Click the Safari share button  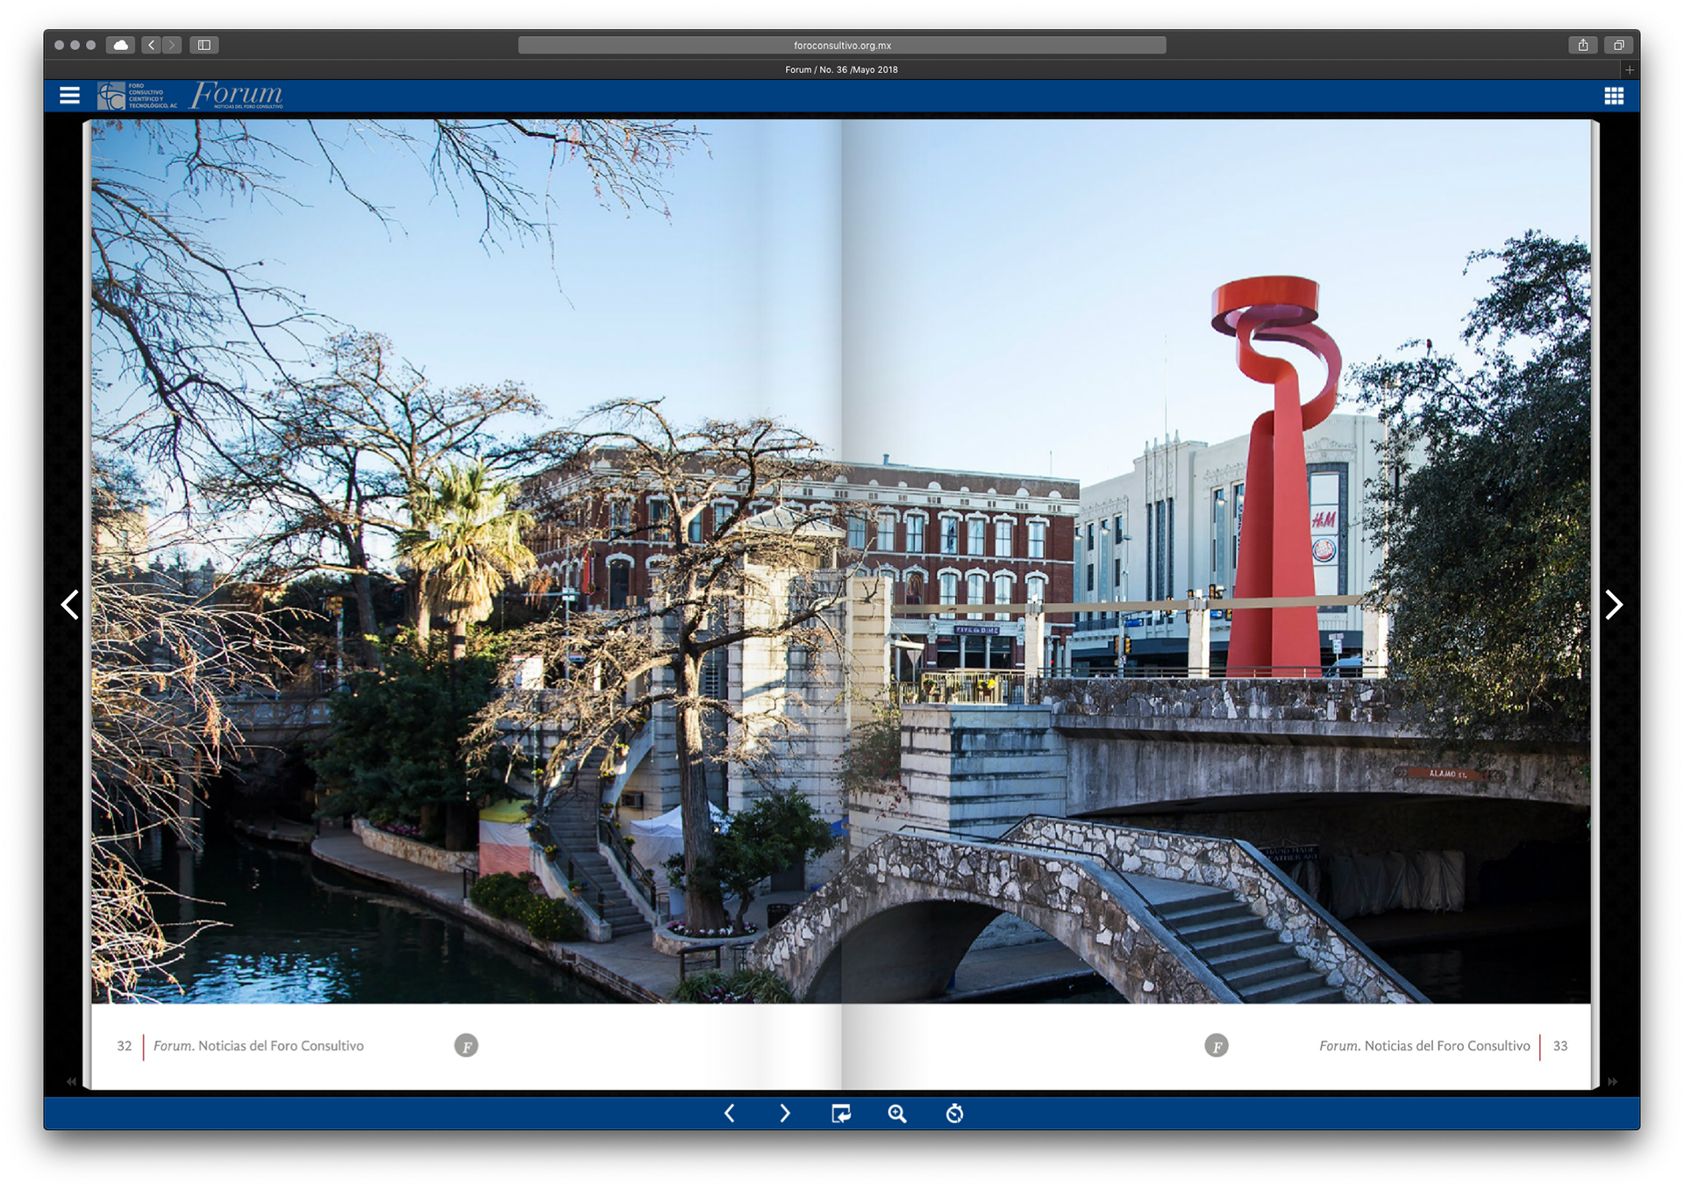(x=1583, y=45)
